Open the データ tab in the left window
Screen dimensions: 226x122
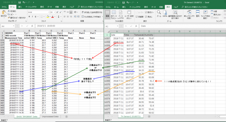click(50, 7)
